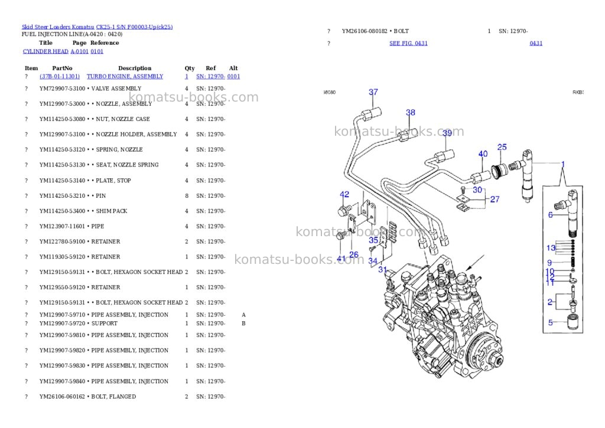Open page link A-0101
The image size is (605, 428).
click(x=80, y=51)
